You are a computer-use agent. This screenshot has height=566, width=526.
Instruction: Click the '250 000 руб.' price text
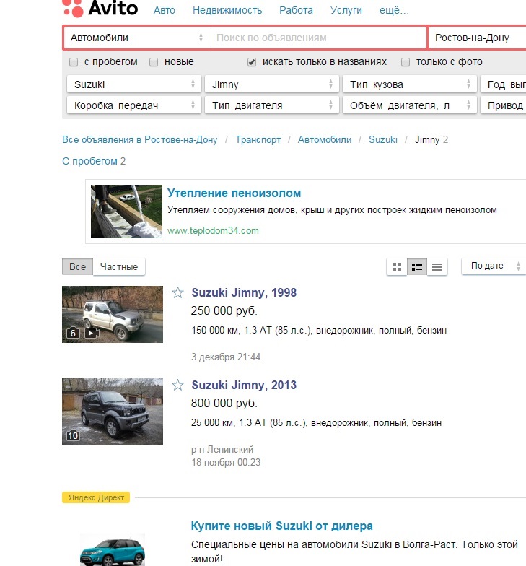pos(224,310)
